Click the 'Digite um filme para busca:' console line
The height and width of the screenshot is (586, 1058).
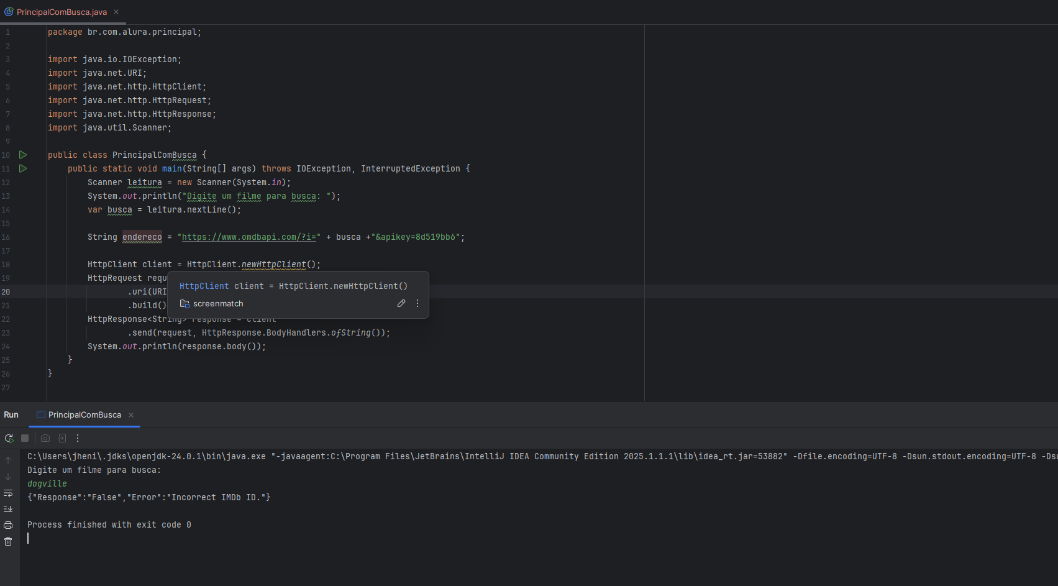click(94, 470)
